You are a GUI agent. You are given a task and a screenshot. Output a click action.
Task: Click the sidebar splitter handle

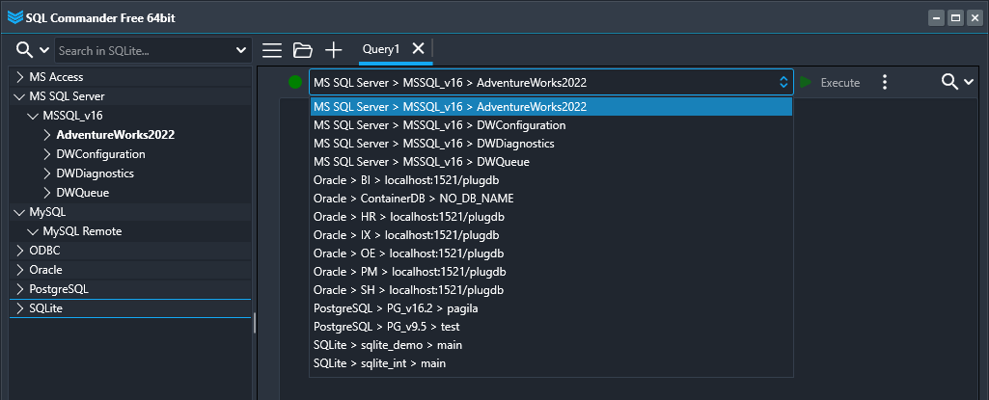[x=254, y=323]
